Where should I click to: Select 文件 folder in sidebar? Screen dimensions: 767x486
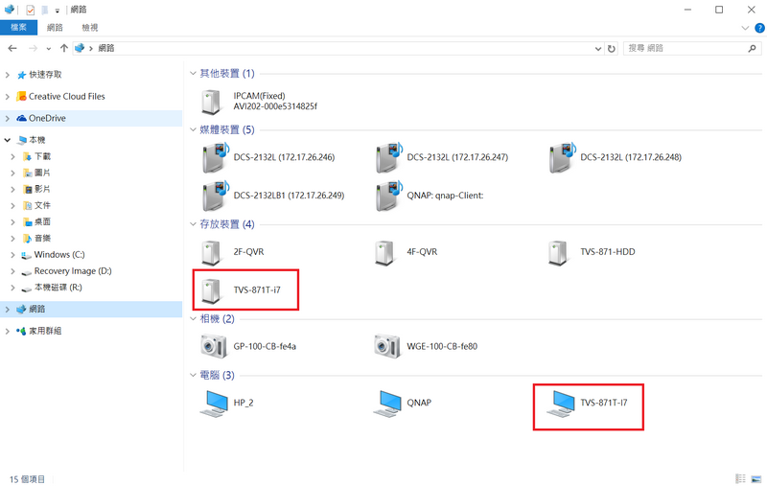coord(42,205)
